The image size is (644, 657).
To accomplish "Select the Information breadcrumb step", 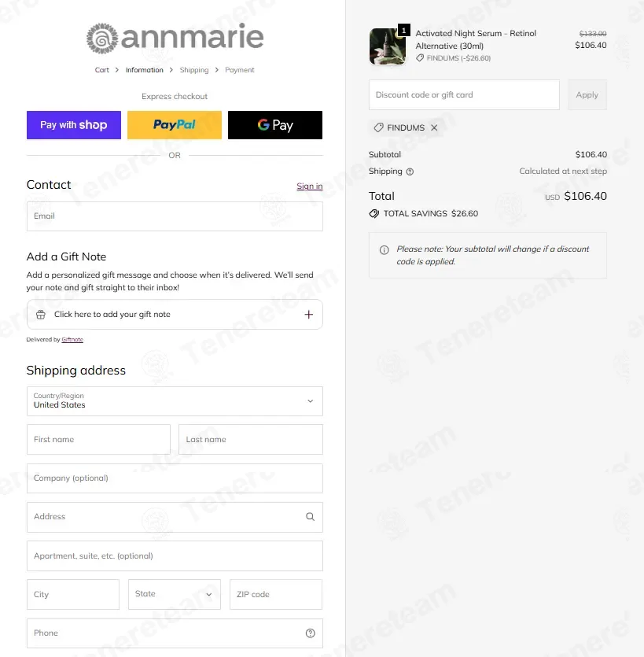I will (x=145, y=70).
